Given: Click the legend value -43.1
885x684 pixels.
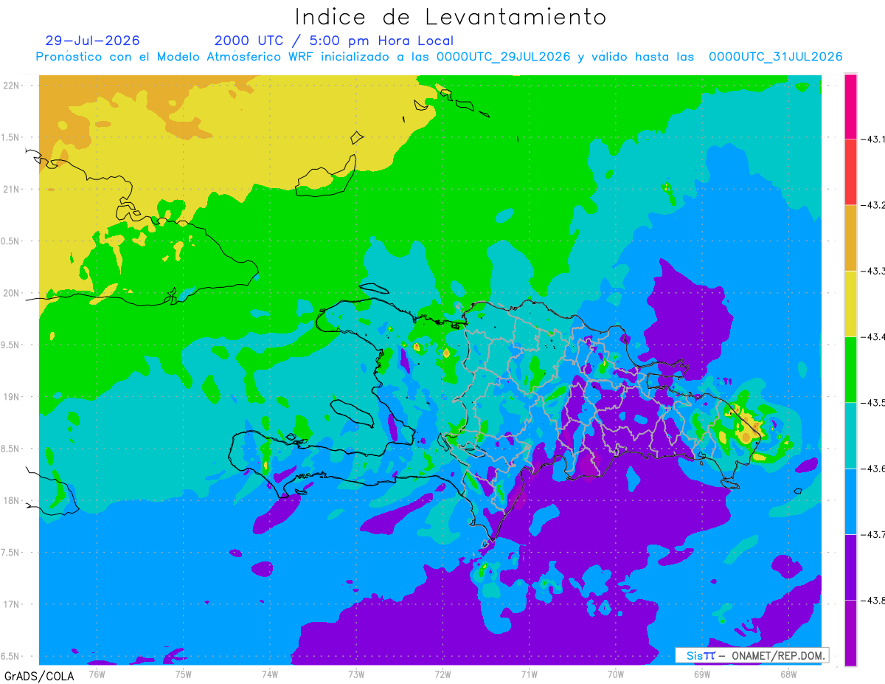Looking at the screenshot, I should [875, 139].
